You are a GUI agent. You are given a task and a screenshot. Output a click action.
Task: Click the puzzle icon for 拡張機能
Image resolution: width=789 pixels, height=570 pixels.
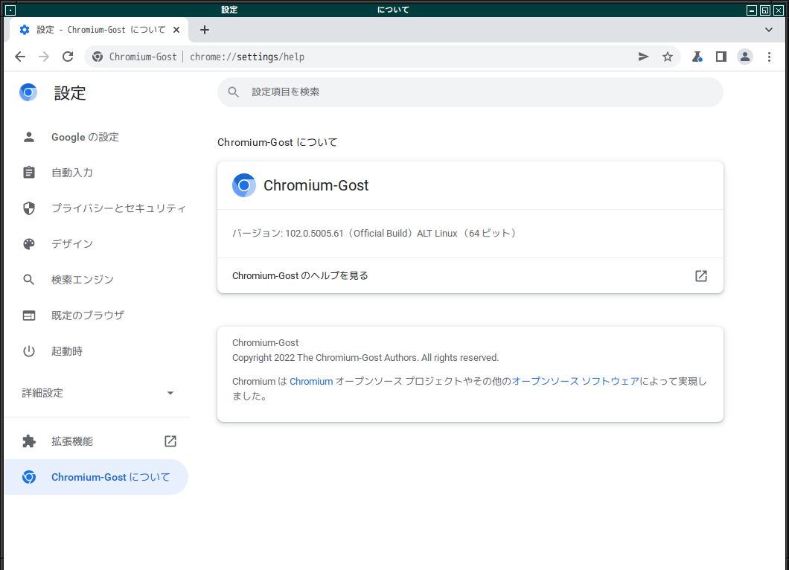(x=29, y=441)
